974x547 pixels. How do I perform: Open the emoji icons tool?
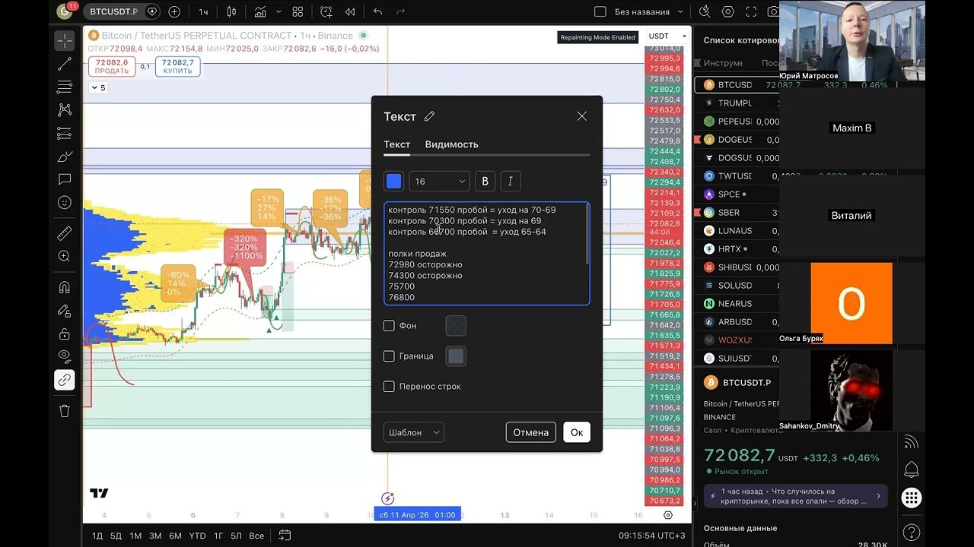65,203
